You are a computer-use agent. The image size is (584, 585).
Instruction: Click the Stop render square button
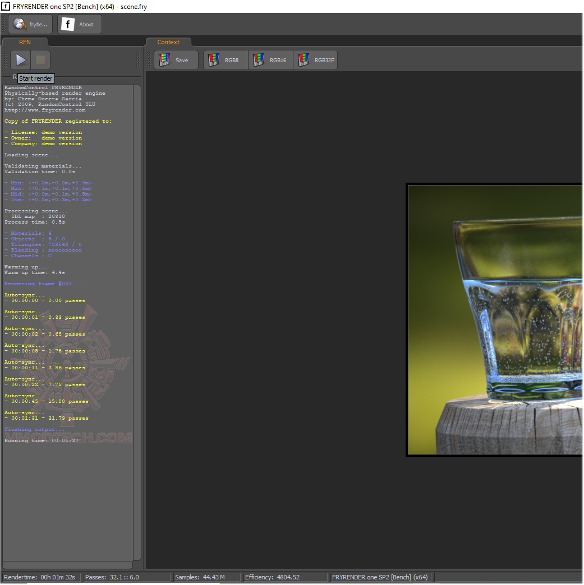(x=40, y=60)
